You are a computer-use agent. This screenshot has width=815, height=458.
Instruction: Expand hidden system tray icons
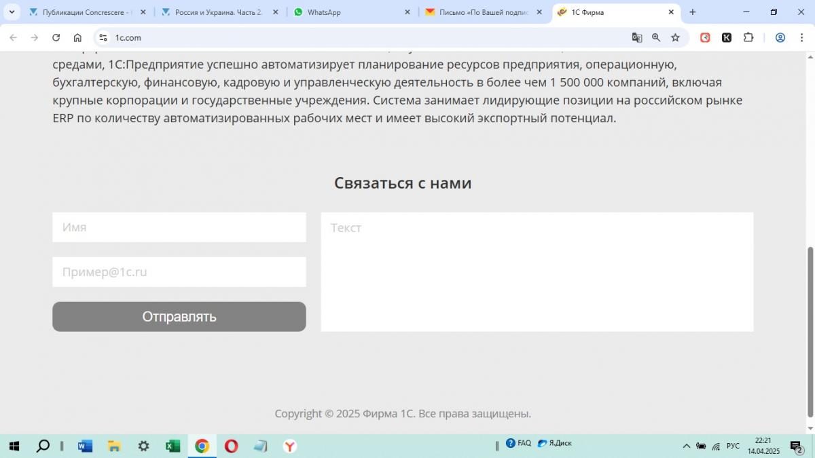pos(686,446)
